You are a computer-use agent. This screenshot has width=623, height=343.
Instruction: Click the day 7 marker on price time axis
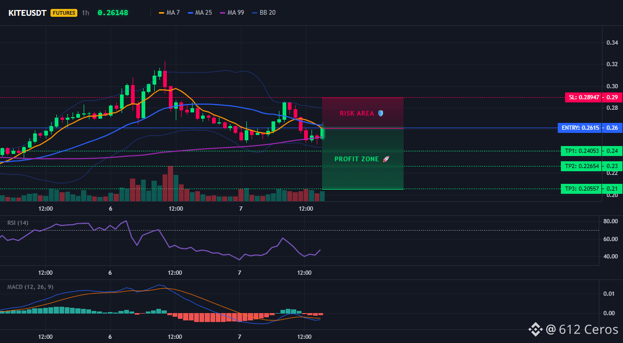[x=240, y=209]
